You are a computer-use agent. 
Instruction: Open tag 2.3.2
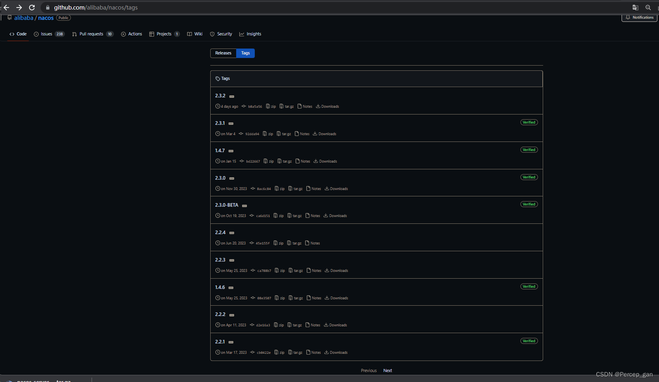[x=220, y=96]
